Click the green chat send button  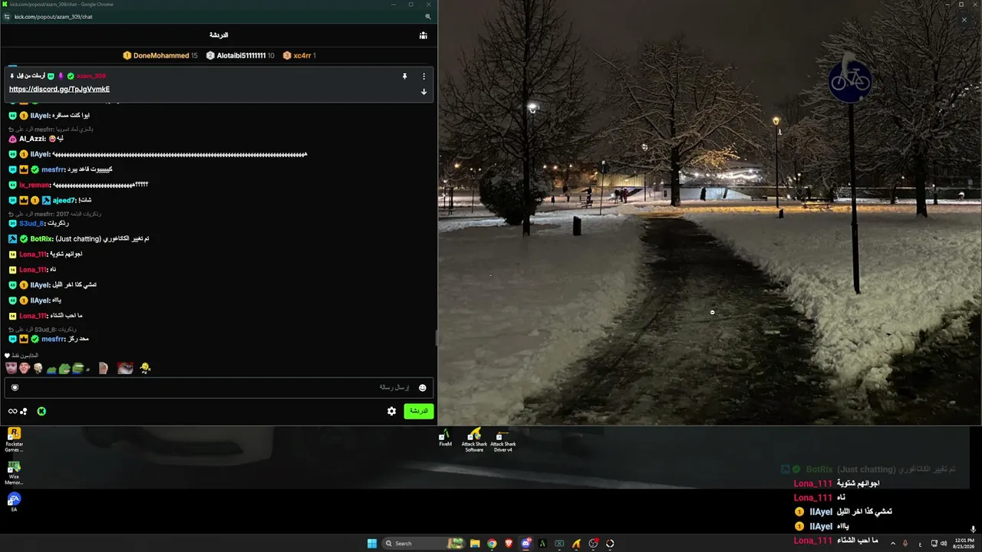(x=419, y=411)
